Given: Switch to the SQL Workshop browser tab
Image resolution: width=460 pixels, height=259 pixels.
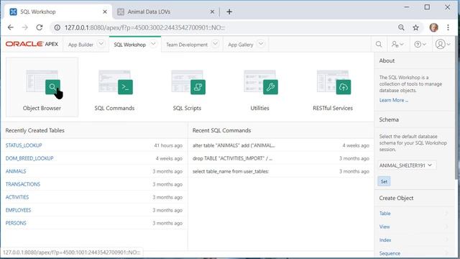Looking at the screenshot, I should (x=59, y=12).
